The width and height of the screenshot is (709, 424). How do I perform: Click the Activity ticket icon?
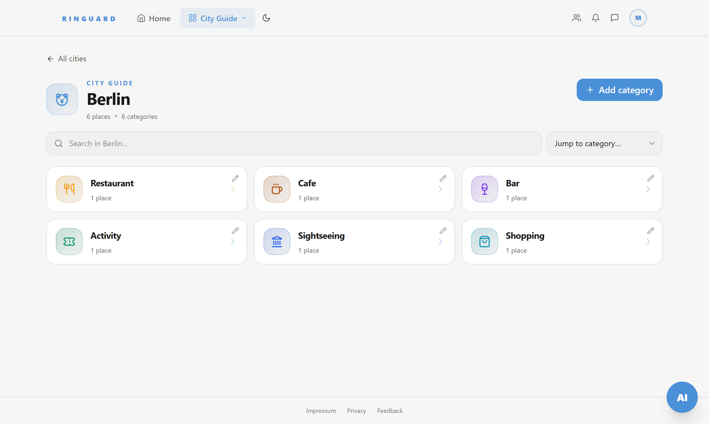(69, 242)
